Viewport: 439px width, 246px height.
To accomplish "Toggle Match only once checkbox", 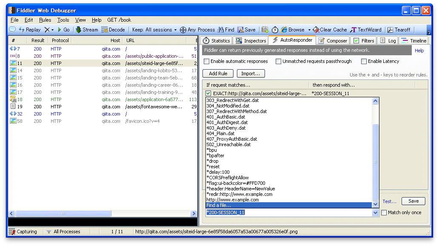I will click(384, 212).
